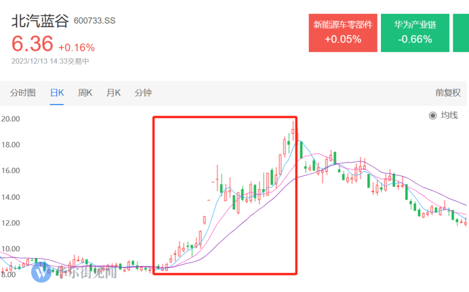Open the 周K weekly chart tab
Screen dimensions: 469x292
[x=85, y=93]
